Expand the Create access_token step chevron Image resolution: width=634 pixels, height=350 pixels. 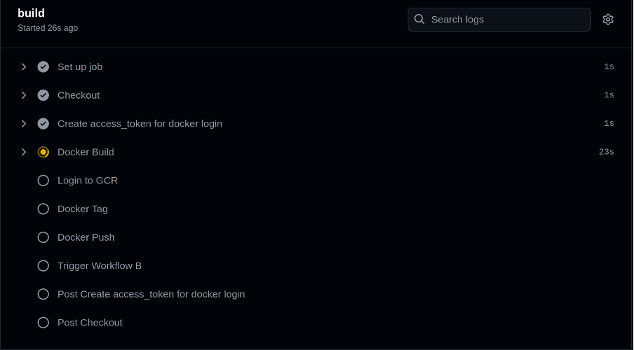[x=24, y=123]
